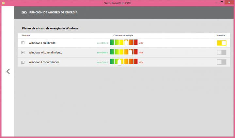Select the Windows Economizador row name
This screenshot has width=235, height=138.
[44, 62]
